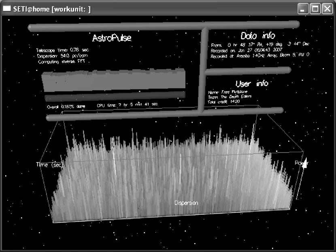Click the 'Recorded on: Jan 27' date line
Screen dimensions: 336x252
(247, 50)
